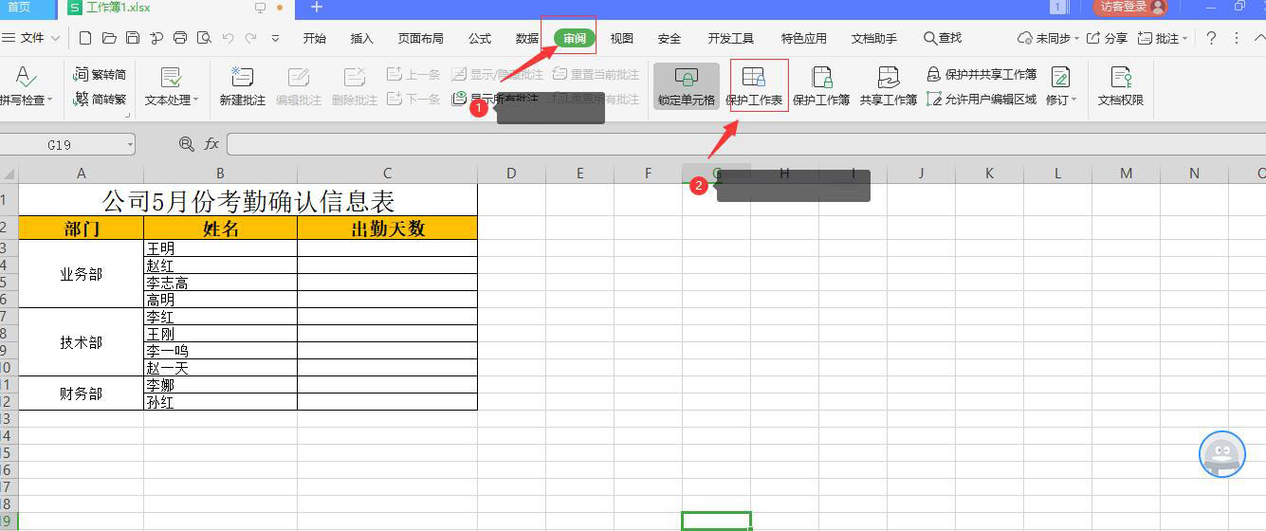Click the help question mark icon
This screenshot has height=531, width=1266.
1211,38
